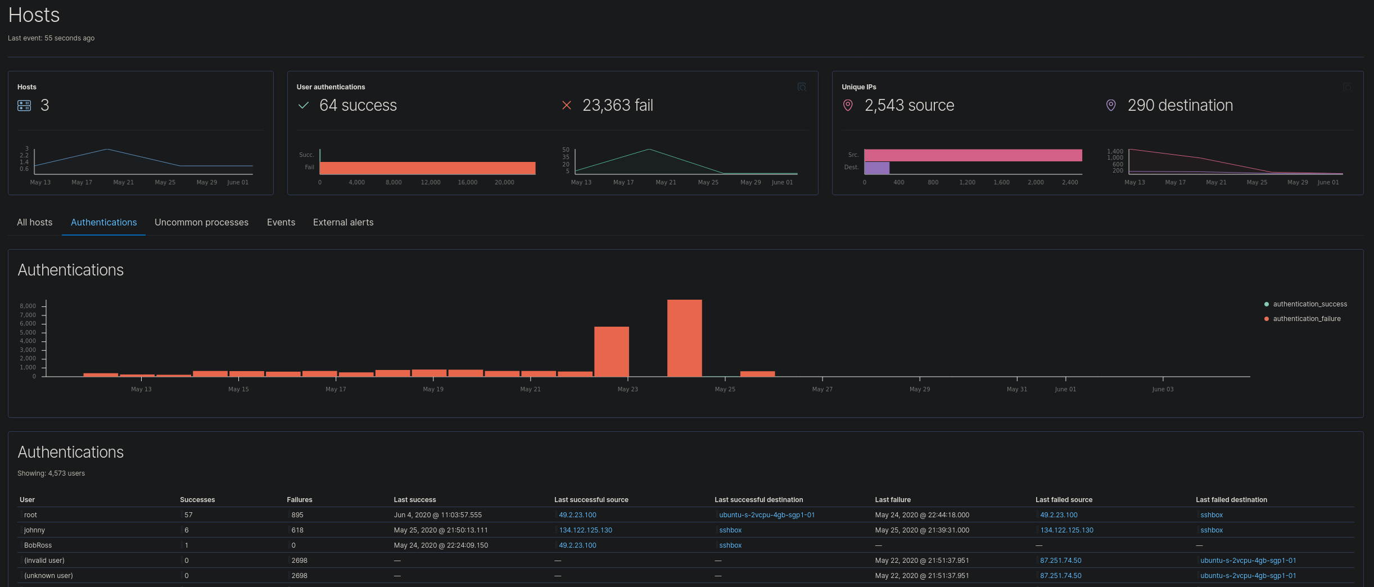Select the Authentications tab
This screenshot has width=1374, height=587.
click(104, 223)
